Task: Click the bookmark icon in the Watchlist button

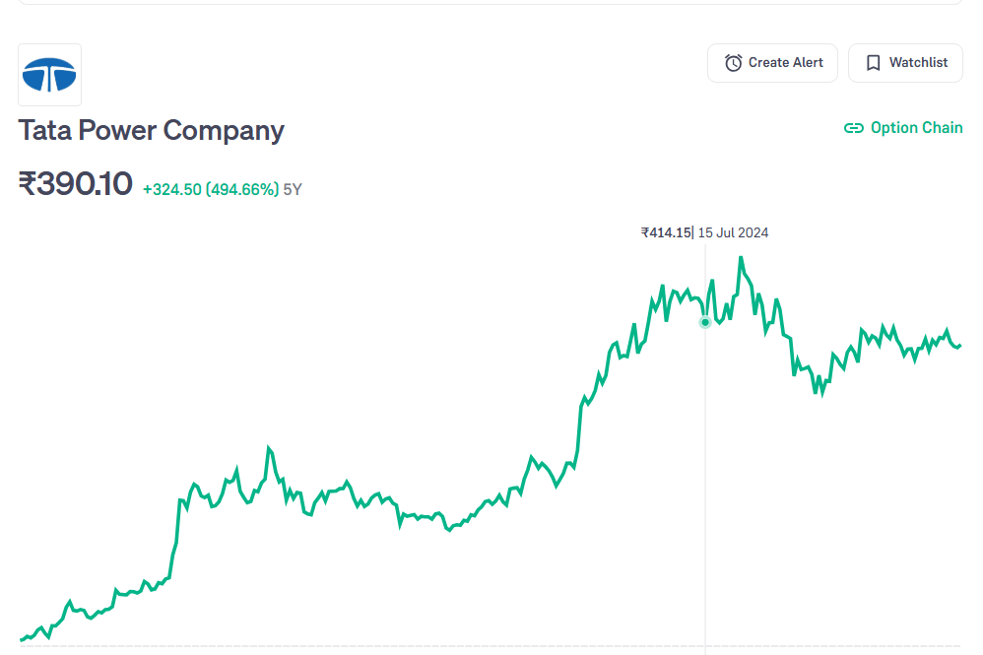Action: (x=873, y=63)
